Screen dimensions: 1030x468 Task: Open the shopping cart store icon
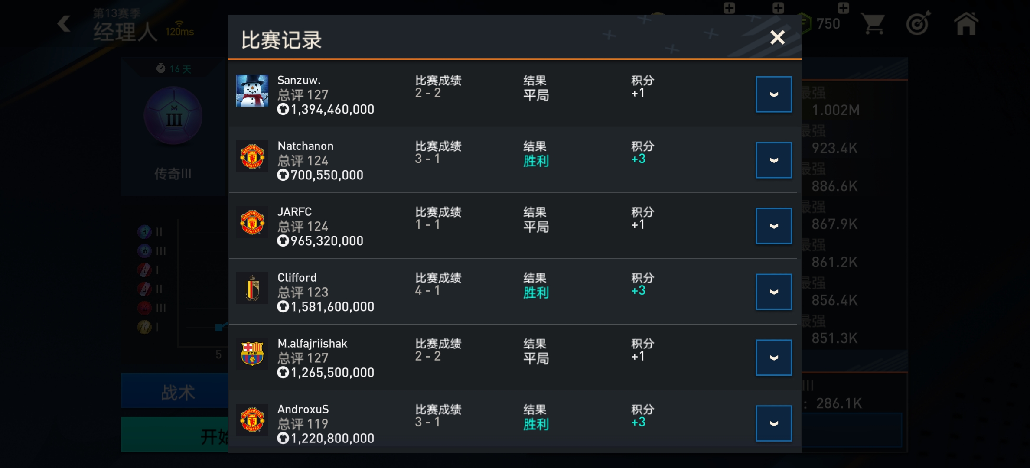click(x=874, y=23)
